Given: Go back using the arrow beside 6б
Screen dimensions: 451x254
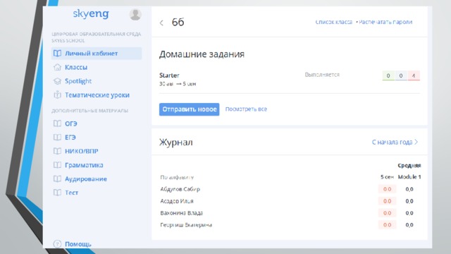Looking at the screenshot, I should tap(161, 23).
